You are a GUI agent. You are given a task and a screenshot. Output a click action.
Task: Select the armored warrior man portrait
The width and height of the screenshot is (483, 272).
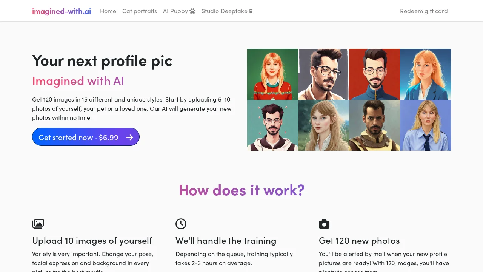(374, 125)
